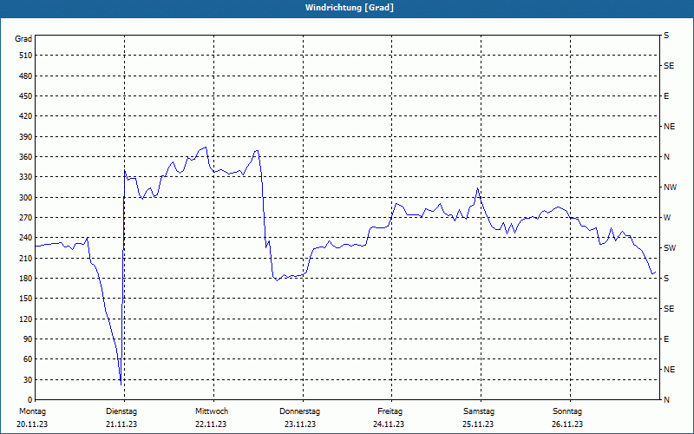The image size is (694, 434).
Task: Click the 60 degree axis label
Action: click(27, 359)
